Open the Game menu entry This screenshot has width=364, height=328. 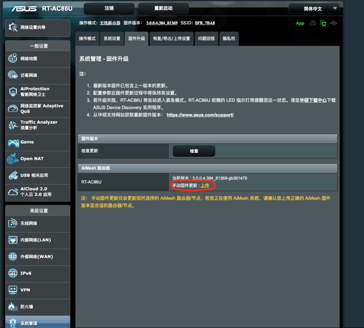click(38, 142)
